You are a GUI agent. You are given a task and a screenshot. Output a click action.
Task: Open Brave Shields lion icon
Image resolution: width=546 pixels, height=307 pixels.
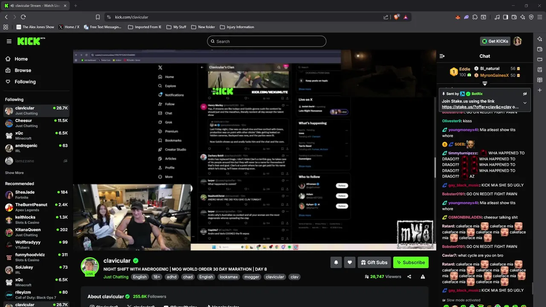coord(396,17)
